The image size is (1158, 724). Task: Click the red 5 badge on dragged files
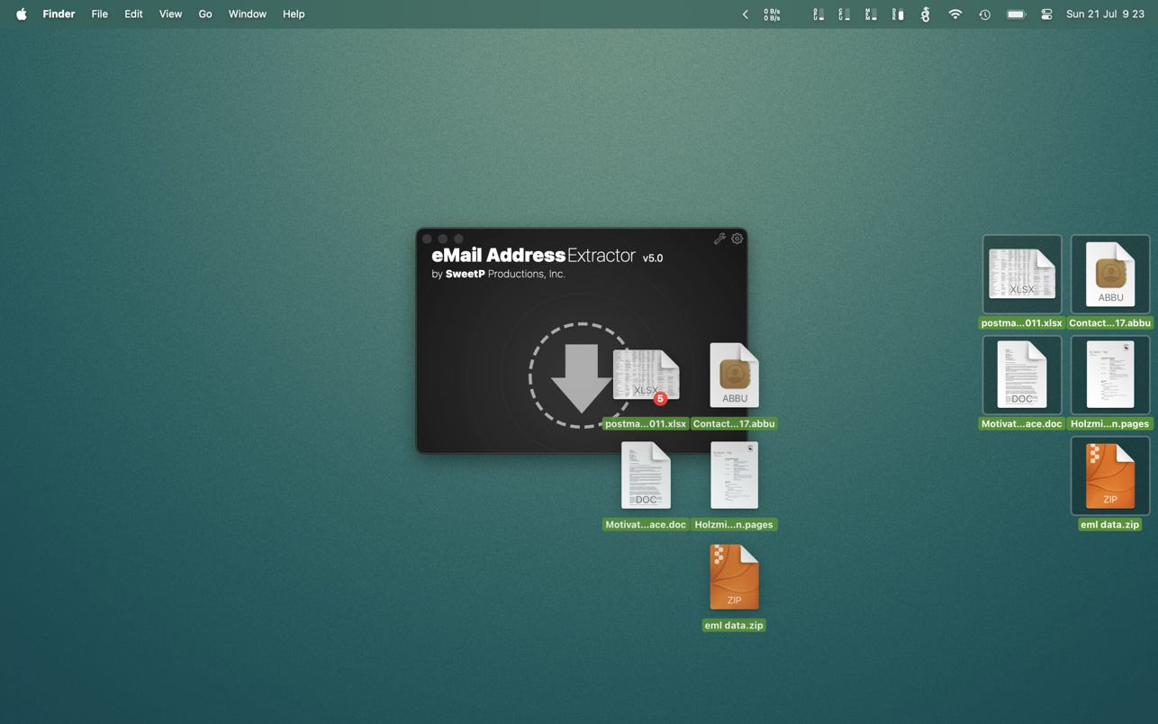pyautogui.click(x=660, y=398)
